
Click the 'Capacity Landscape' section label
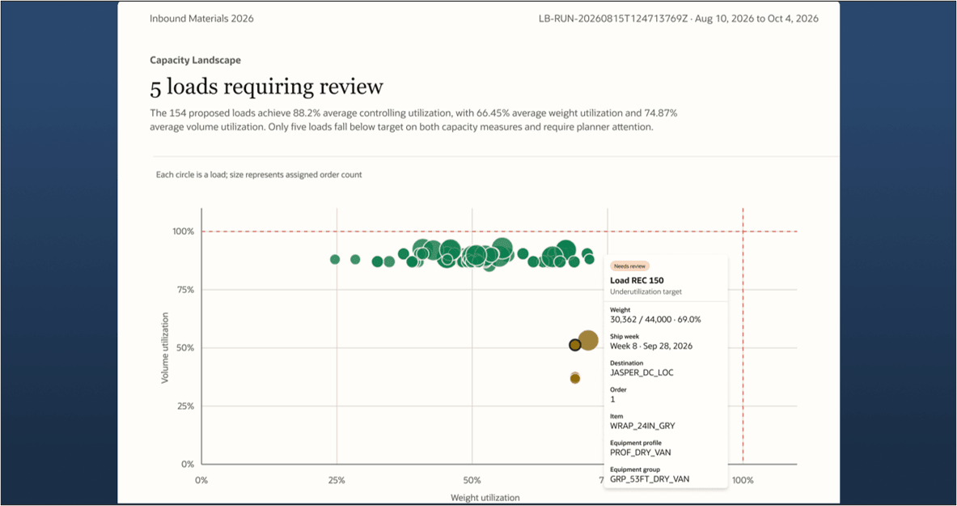195,60
